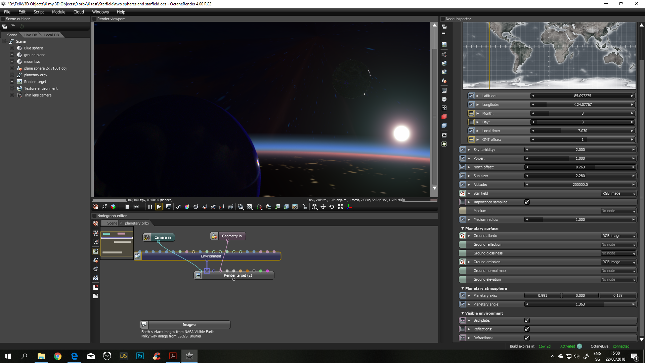The height and width of the screenshot is (363, 645).
Task: Restart the render with rewind icon
Action: (x=136, y=207)
